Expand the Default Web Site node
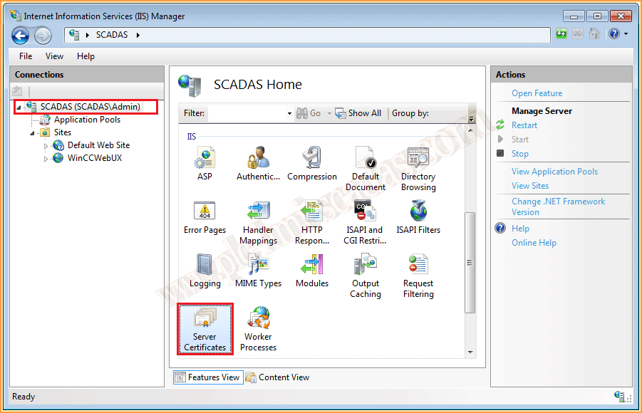 tap(46, 146)
